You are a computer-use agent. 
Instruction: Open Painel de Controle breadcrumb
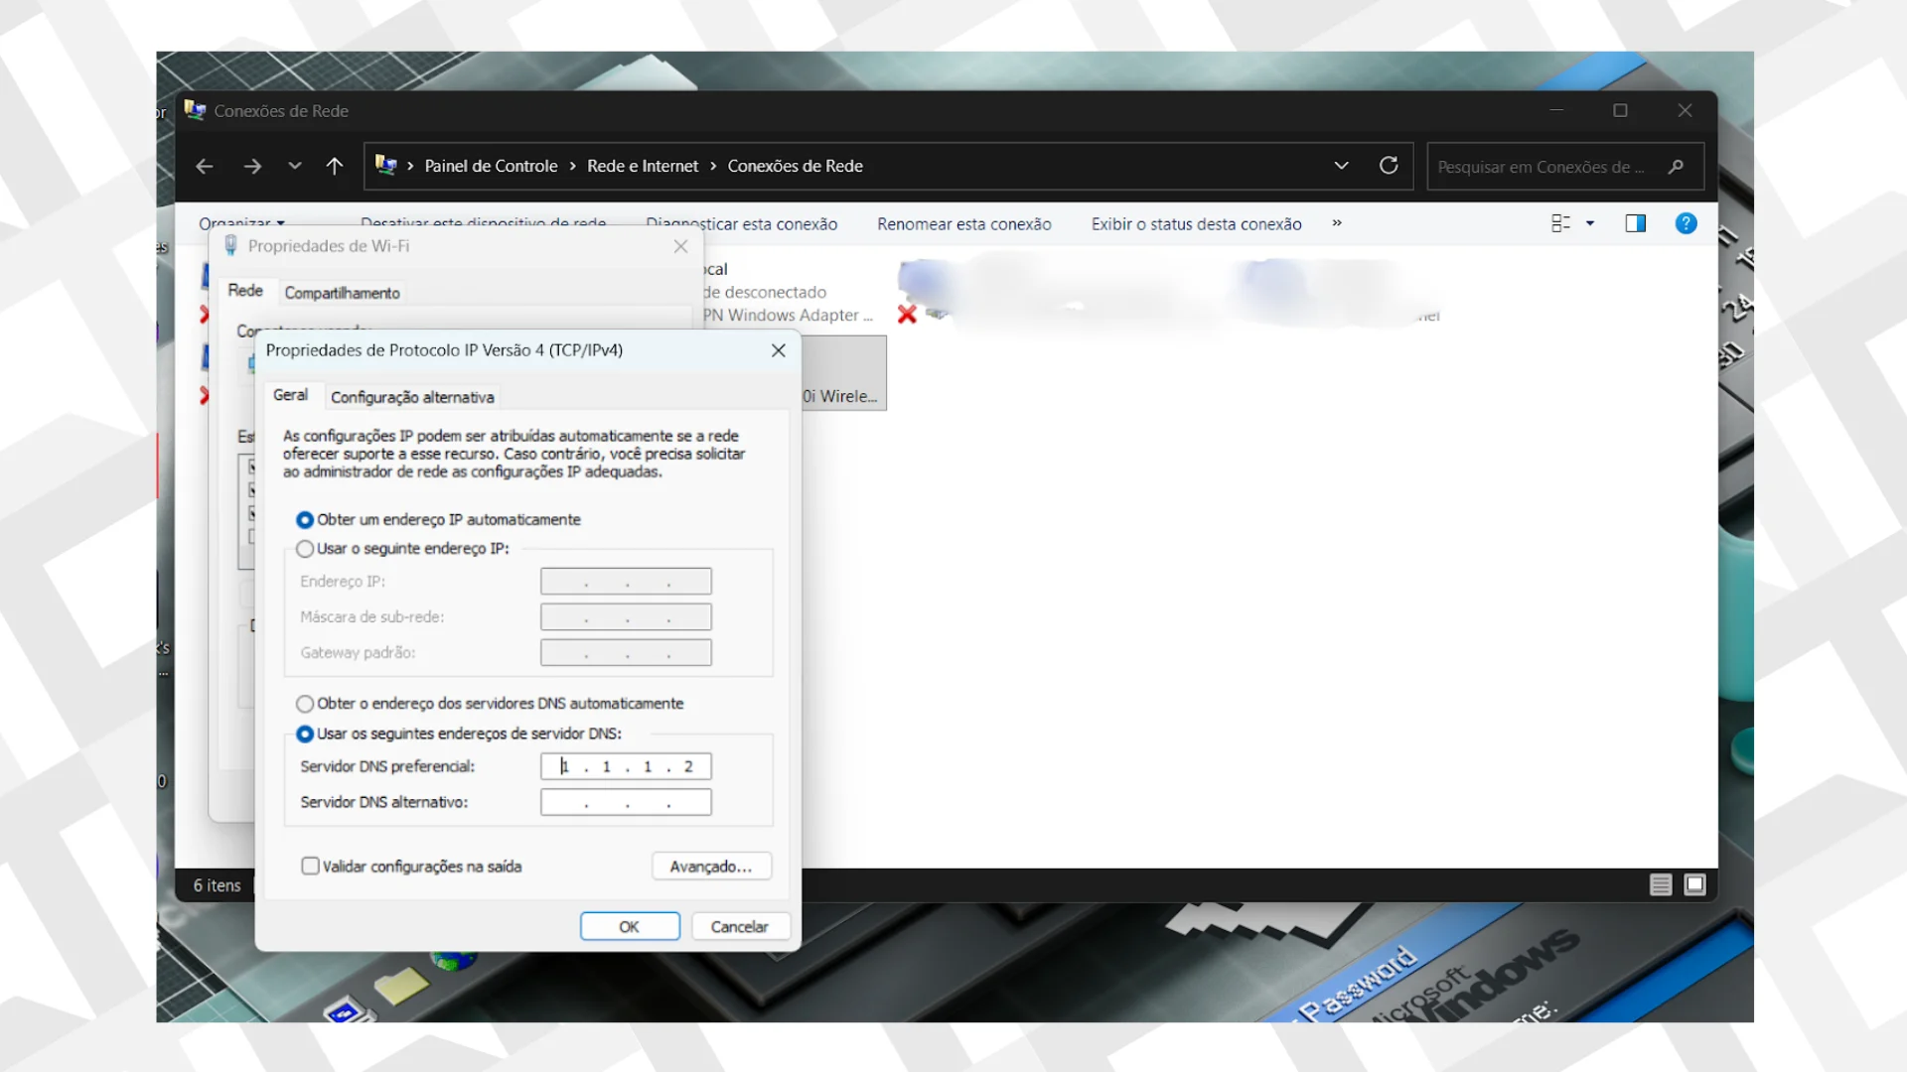coord(491,166)
